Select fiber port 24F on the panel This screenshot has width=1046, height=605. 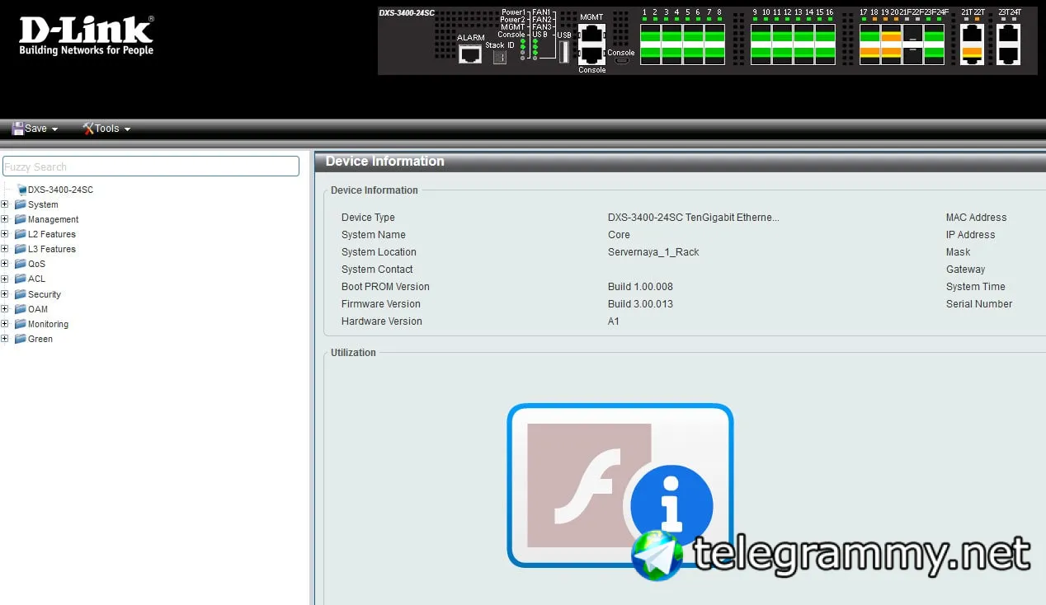pos(934,55)
